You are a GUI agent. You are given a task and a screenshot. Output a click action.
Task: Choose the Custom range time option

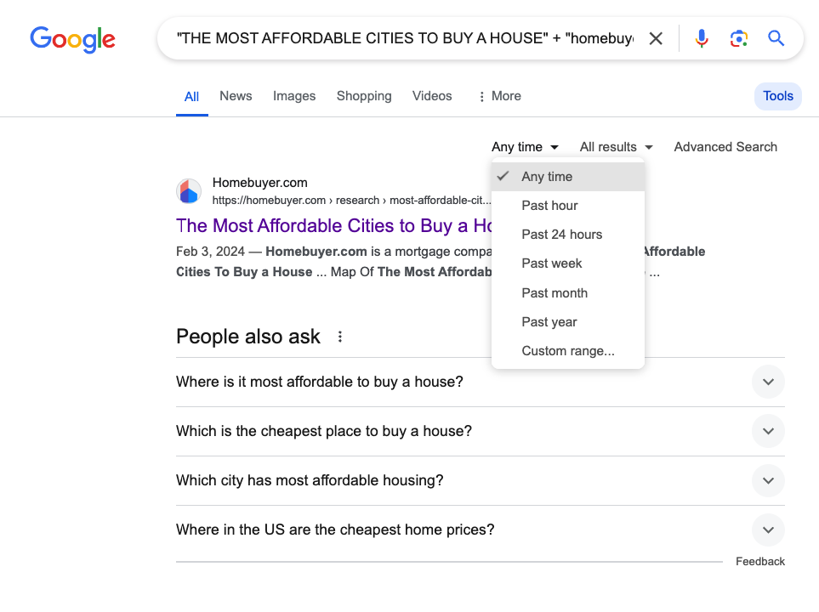[x=567, y=350]
